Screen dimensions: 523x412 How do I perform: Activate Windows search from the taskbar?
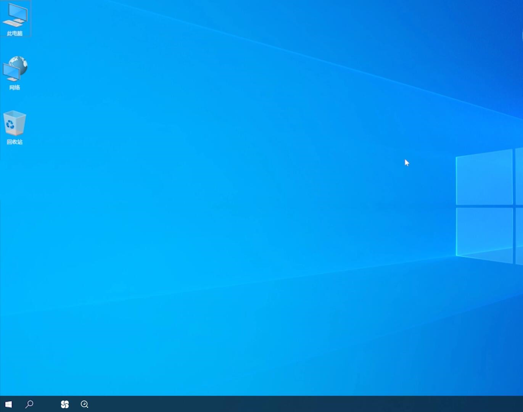click(29, 404)
